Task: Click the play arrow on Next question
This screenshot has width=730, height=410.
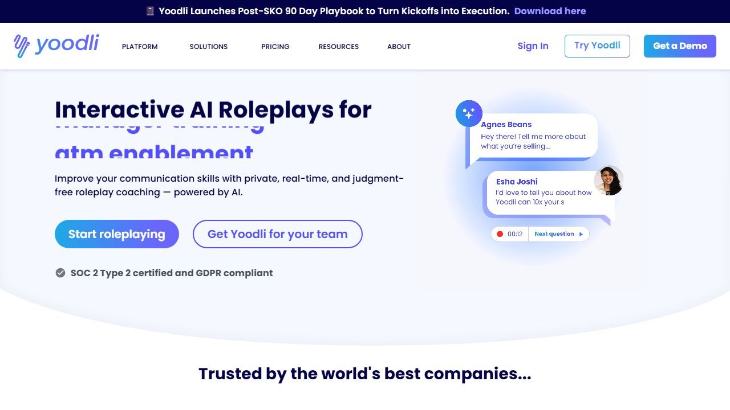Action: pos(581,234)
